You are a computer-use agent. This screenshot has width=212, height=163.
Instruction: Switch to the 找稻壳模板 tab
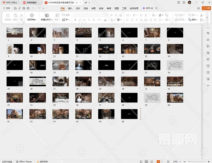(x=32, y=2)
